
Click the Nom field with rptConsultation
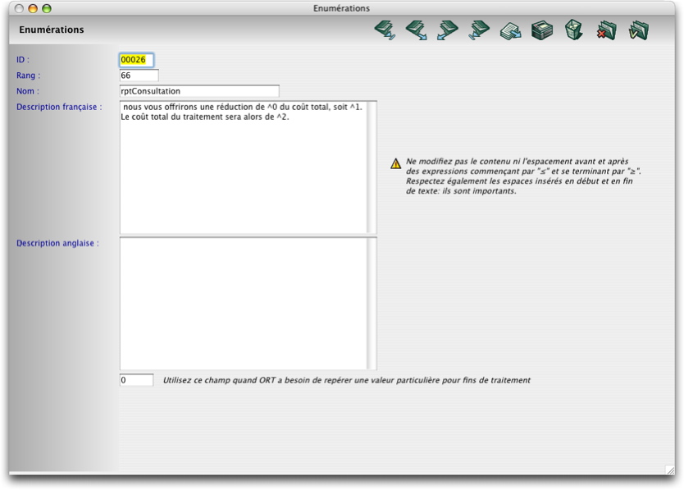pos(199,91)
